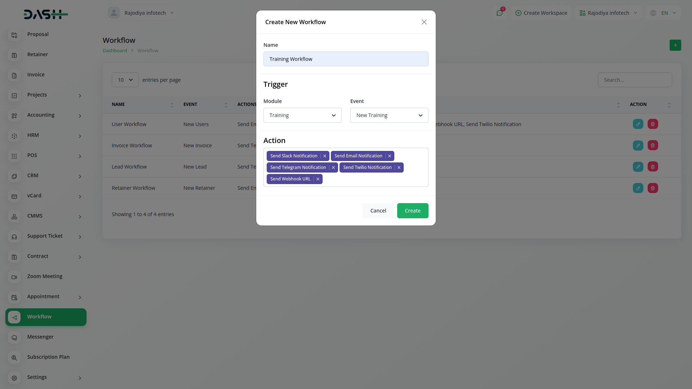Click the chat notification bubble in top bar
The image size is (692, 389).
pos(500,13)
